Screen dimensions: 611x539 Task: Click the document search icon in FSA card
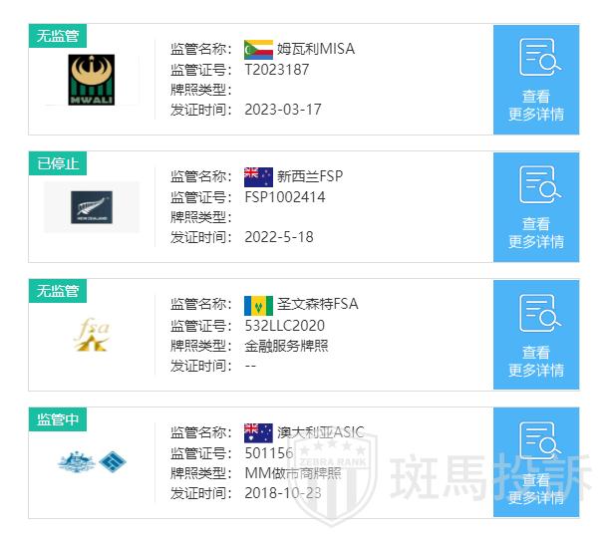(x=536, y=313)
